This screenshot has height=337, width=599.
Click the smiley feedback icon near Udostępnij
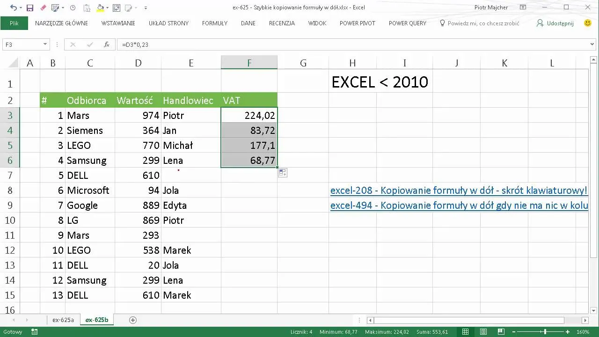(588, 22)
